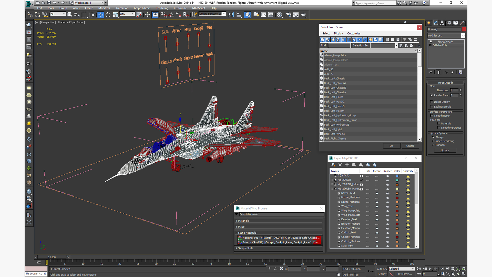Click object color swatch next to Housing name
The width and height of the screenshot is (492, 277).
(x=464, y=29)
